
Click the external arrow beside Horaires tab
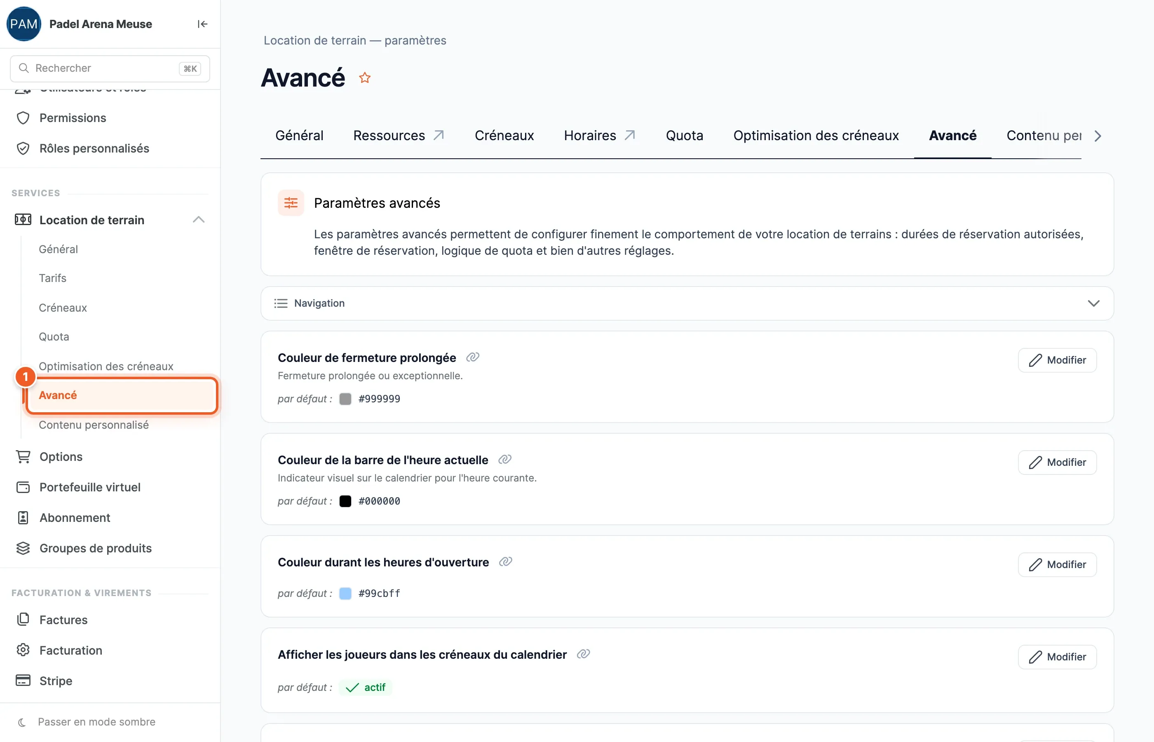click(630, 135)
